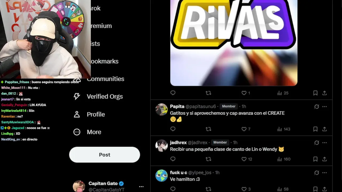View analytics on Rivals post showing 25

pyautogui.click(x=283, y=93)
